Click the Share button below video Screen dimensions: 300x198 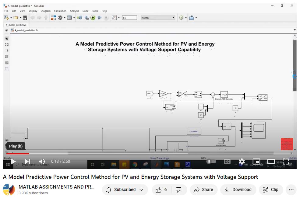pos(203,189)
